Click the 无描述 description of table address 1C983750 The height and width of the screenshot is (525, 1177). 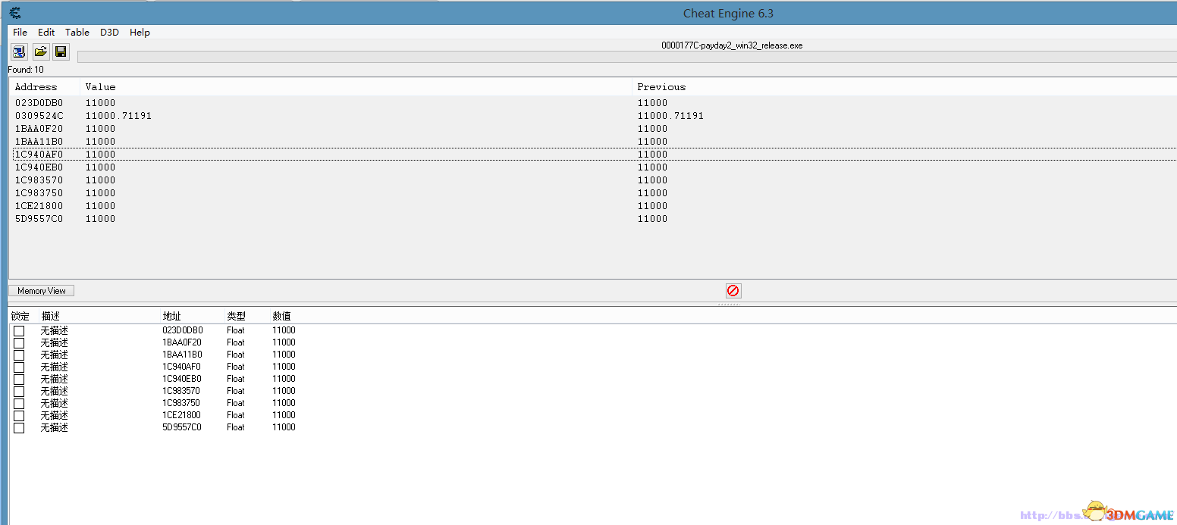[x=55, y=403]
